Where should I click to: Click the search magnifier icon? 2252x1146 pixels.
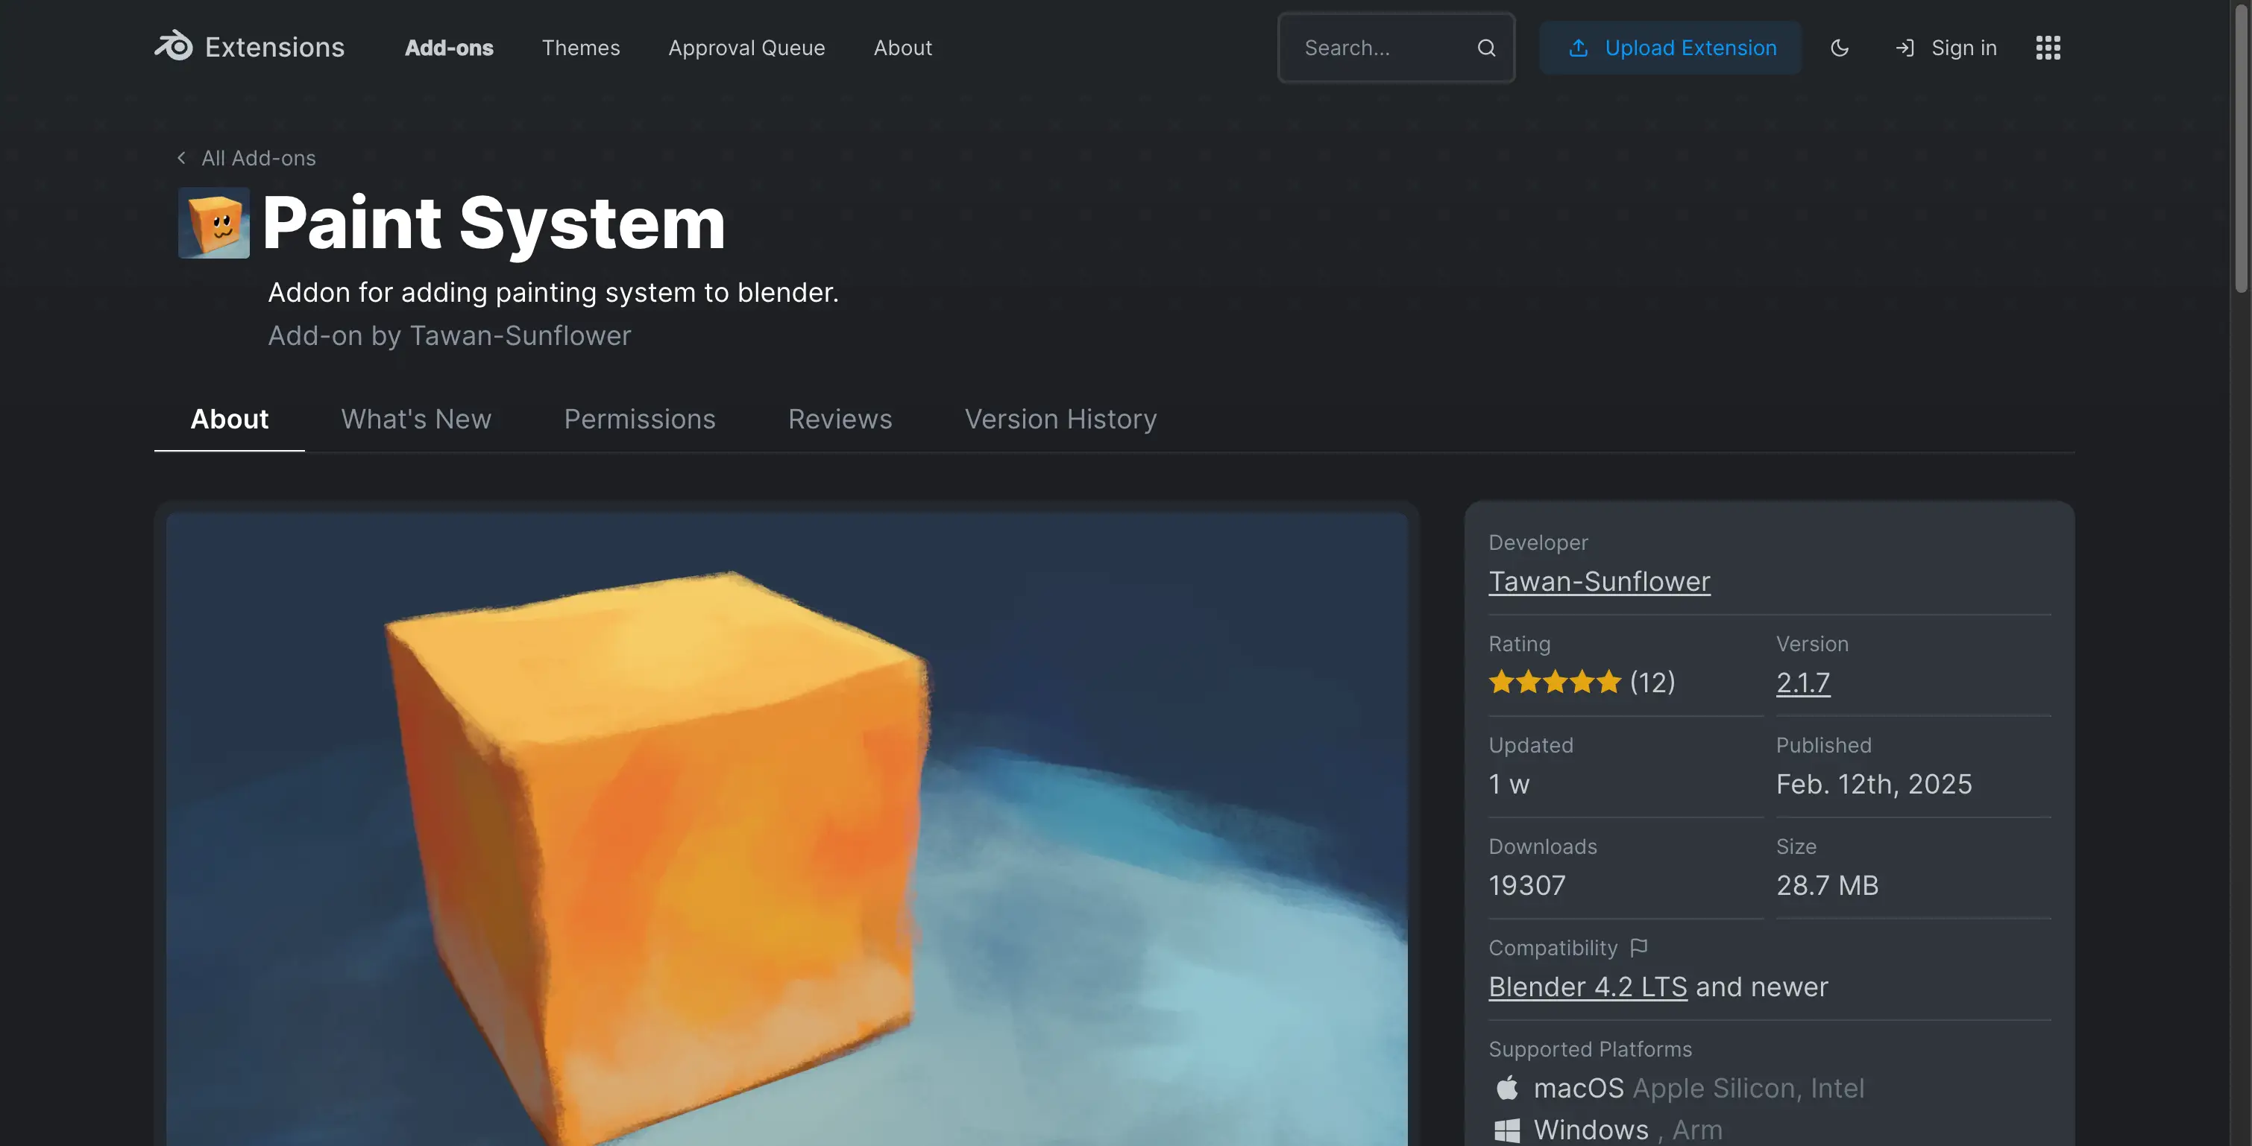click(1486, 48)
